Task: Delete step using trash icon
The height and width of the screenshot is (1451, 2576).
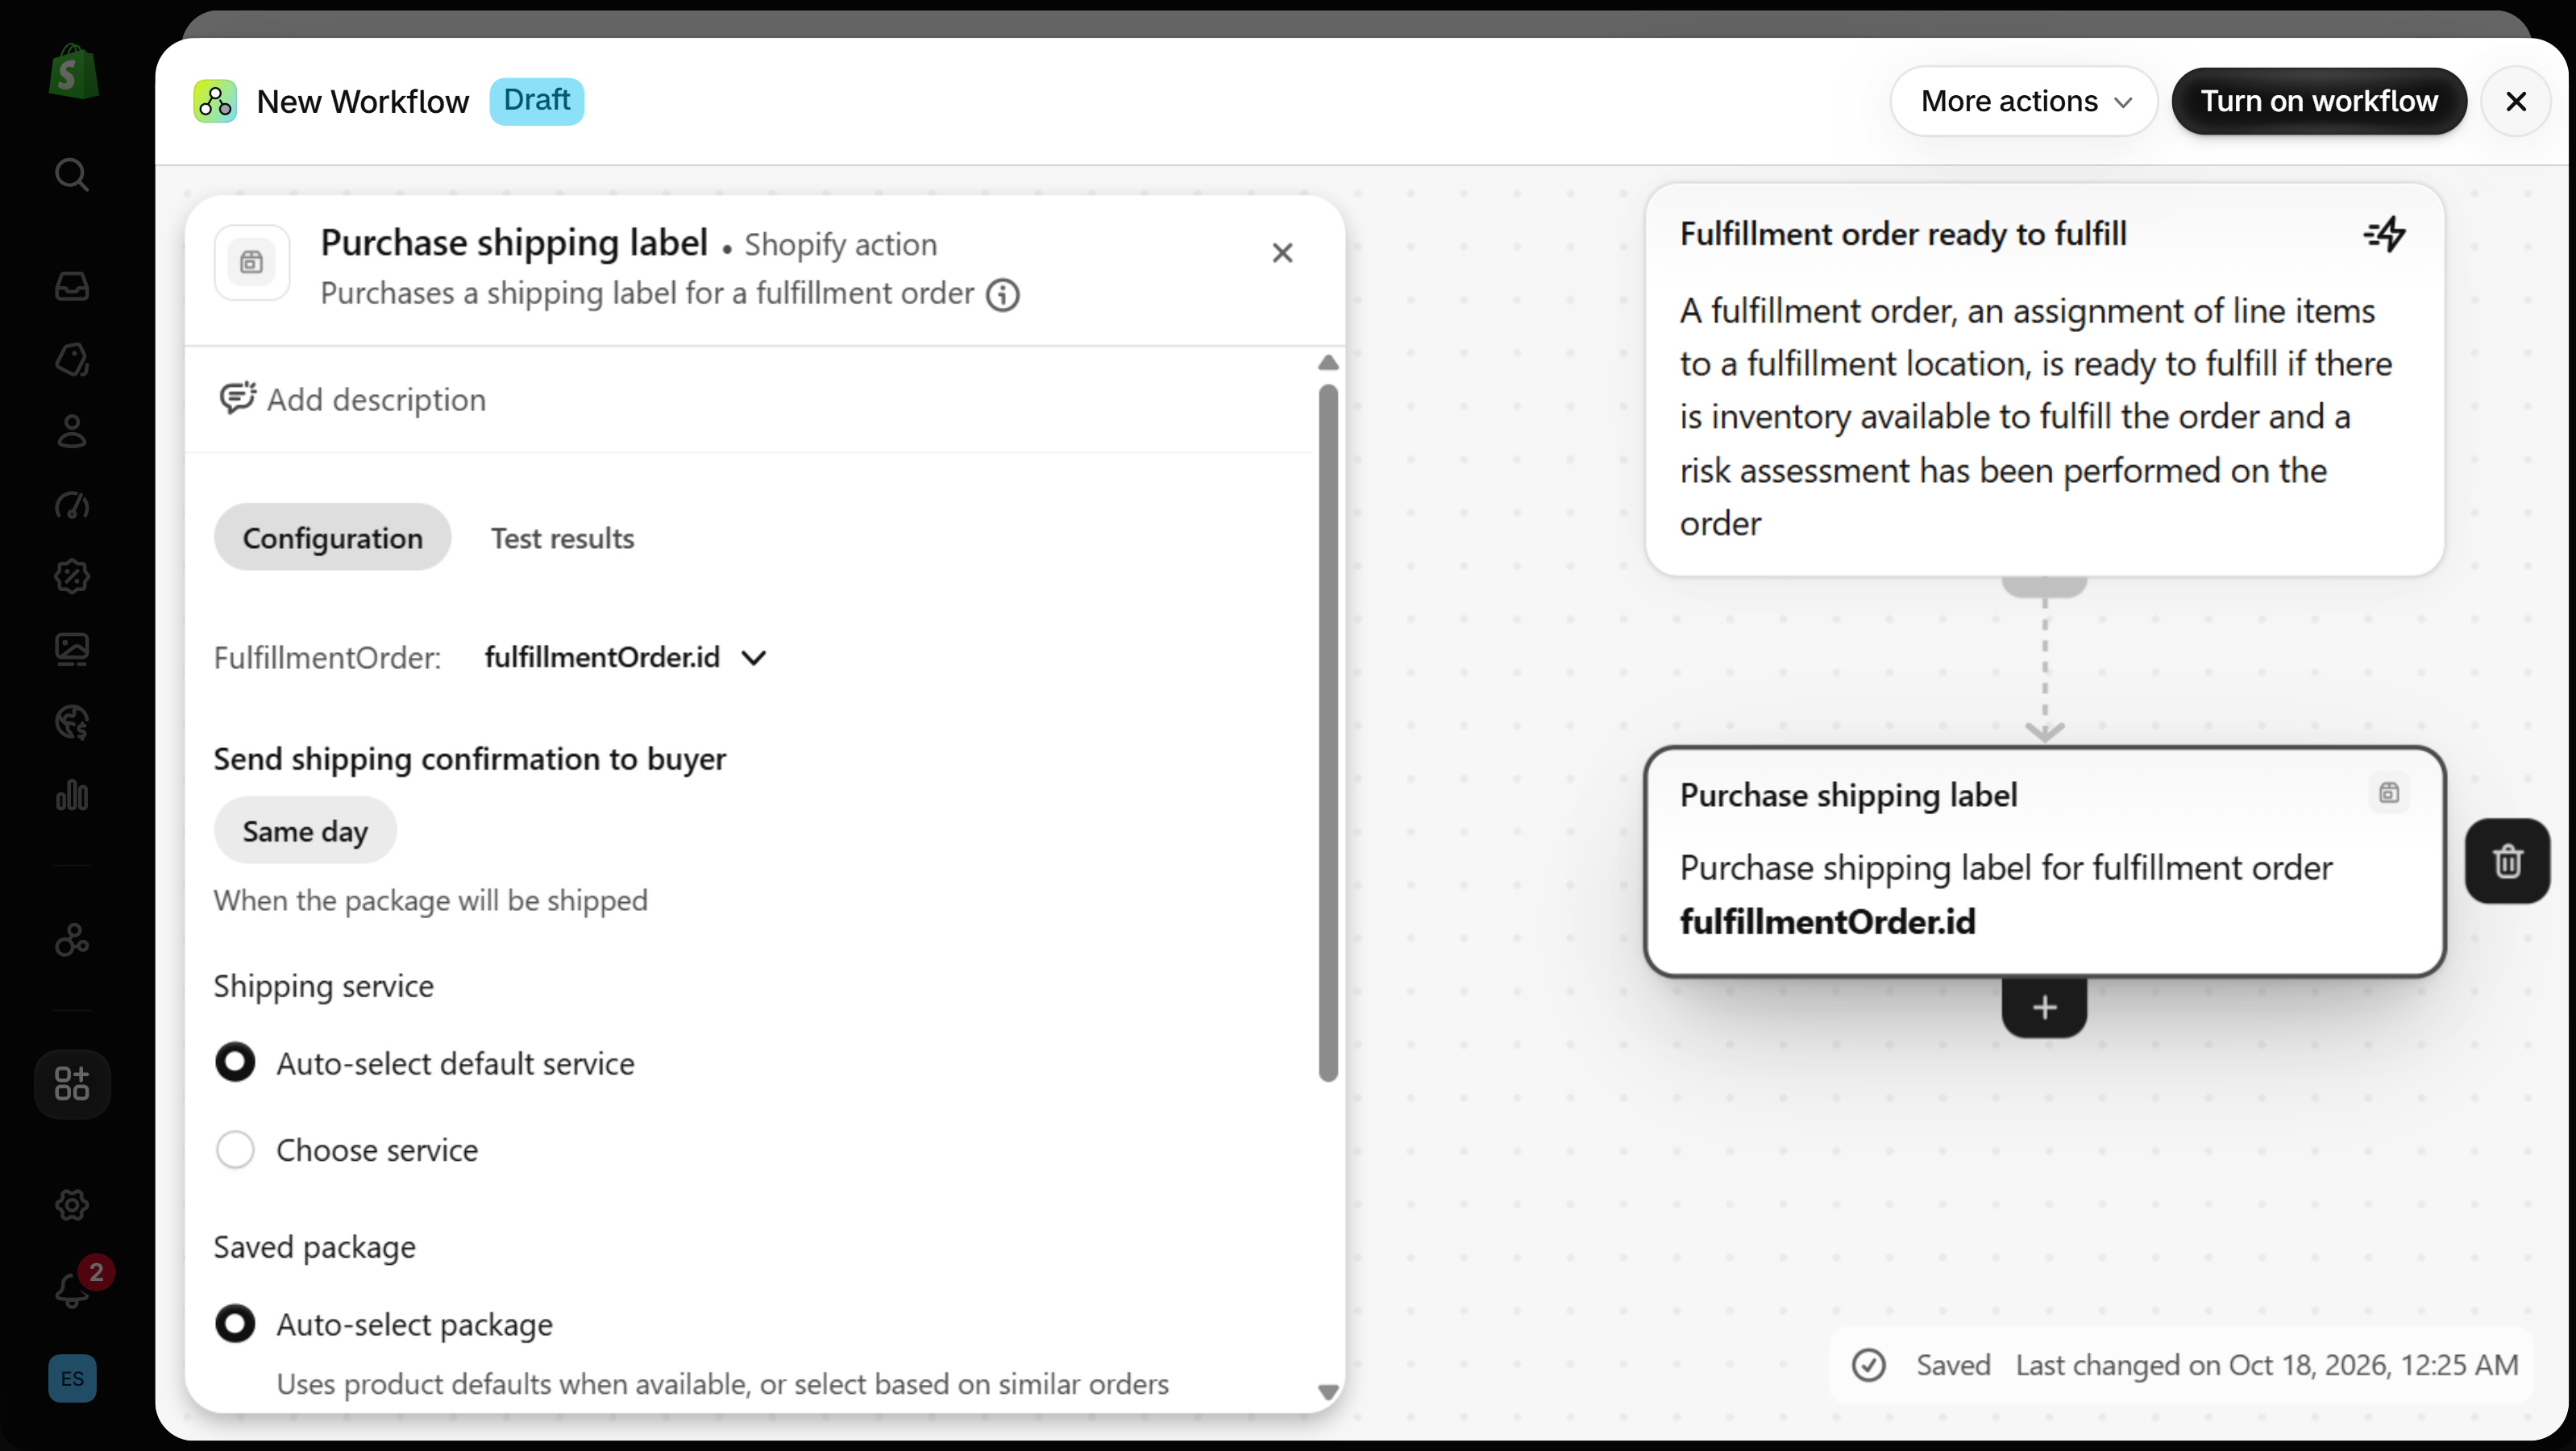Action: pyautogui.click(x=2507, y=861)
